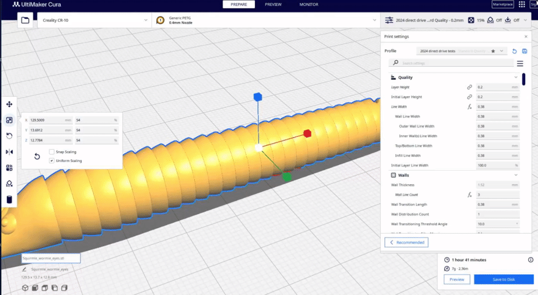
Task: Click link icon beside Layer Height
Action: (469, 87)
